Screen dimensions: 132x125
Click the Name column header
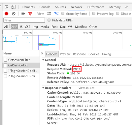pos(21,53)
